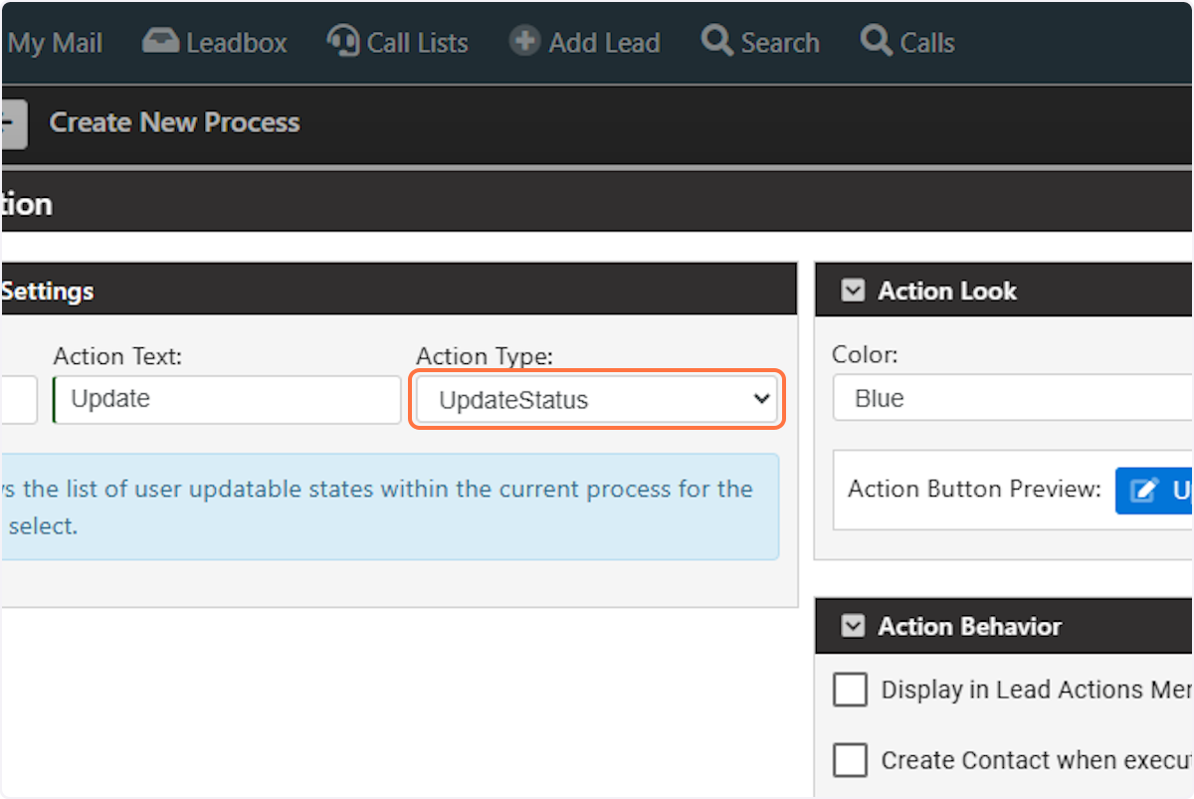The width and height of the screenshot is (1194, 799).
Task: Click the Calls magnifying glass icon
Action: coord(876,42)
